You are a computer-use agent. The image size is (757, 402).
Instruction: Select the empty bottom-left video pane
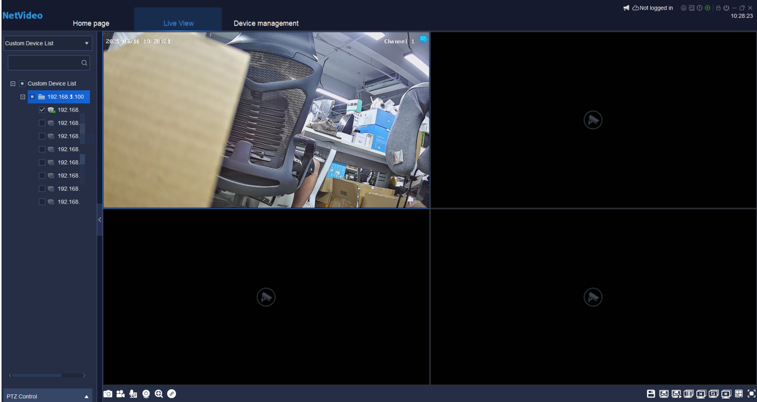pos(266,297)
